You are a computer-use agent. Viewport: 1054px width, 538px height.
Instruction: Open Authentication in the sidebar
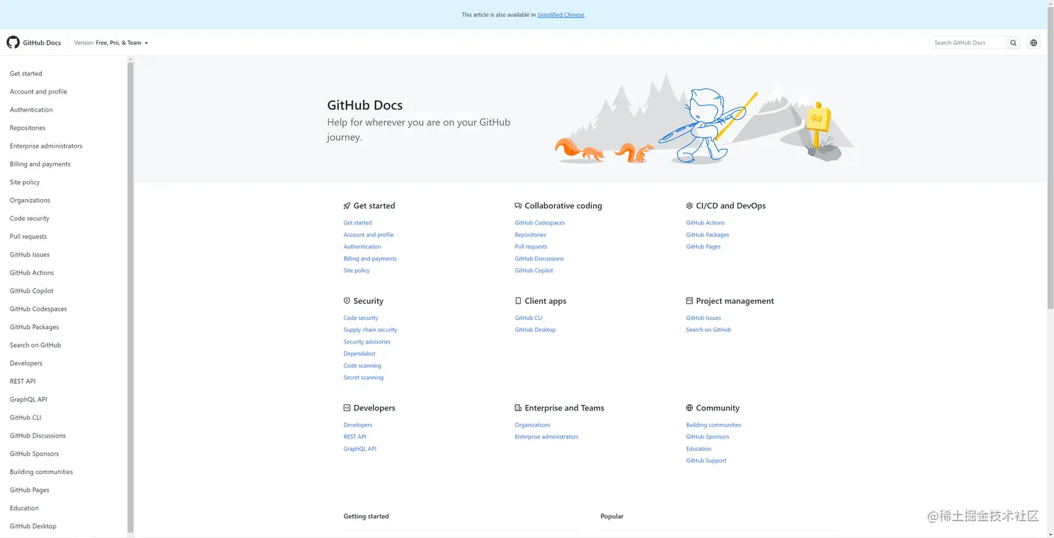(x=31, y=109)
